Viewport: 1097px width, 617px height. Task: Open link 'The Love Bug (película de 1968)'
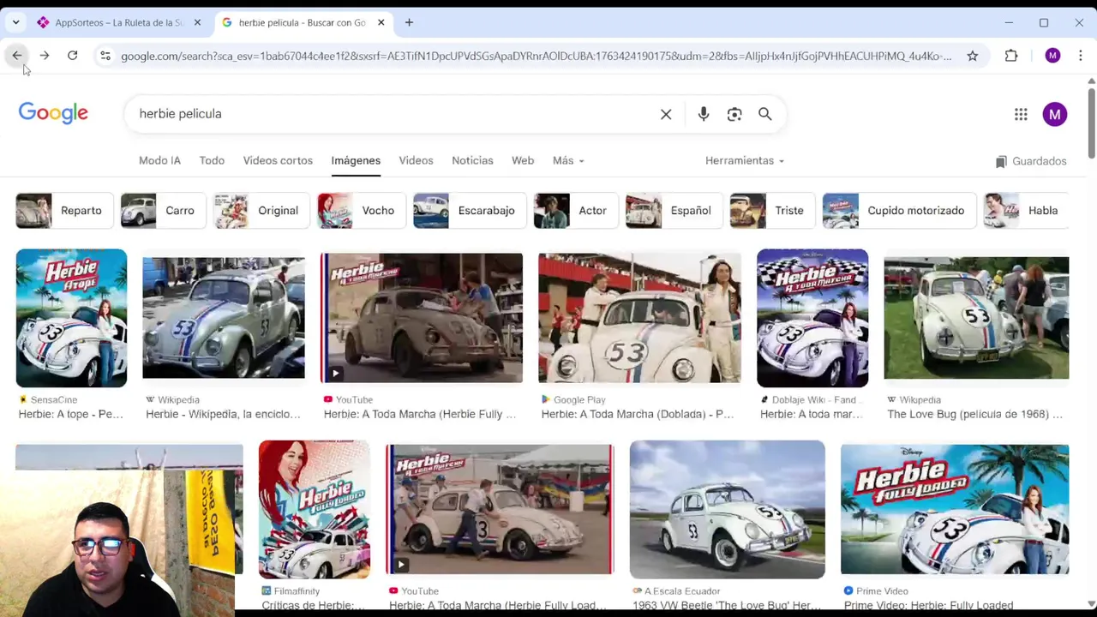click(x=974, y=415)
